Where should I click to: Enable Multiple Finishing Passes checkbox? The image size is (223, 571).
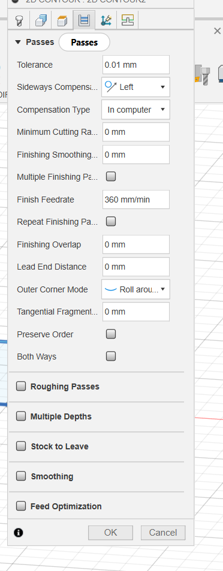111,177
